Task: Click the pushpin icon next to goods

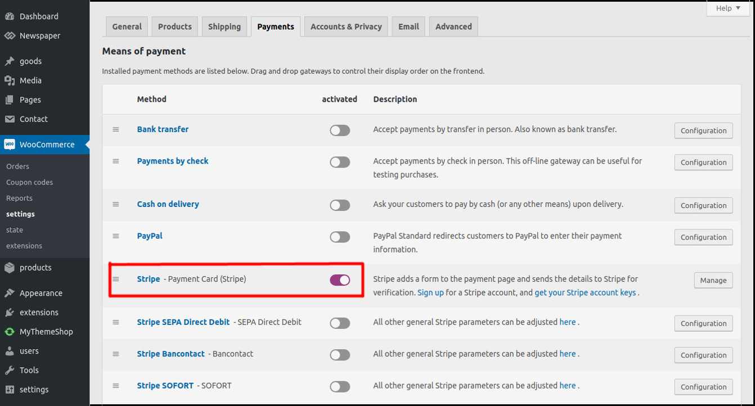Action: click(x=10, y=61)
